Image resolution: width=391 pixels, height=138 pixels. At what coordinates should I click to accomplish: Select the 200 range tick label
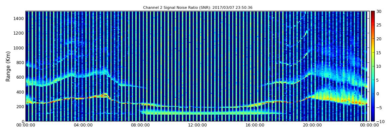20,107
